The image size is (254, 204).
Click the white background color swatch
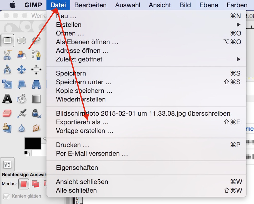[39, 153]
